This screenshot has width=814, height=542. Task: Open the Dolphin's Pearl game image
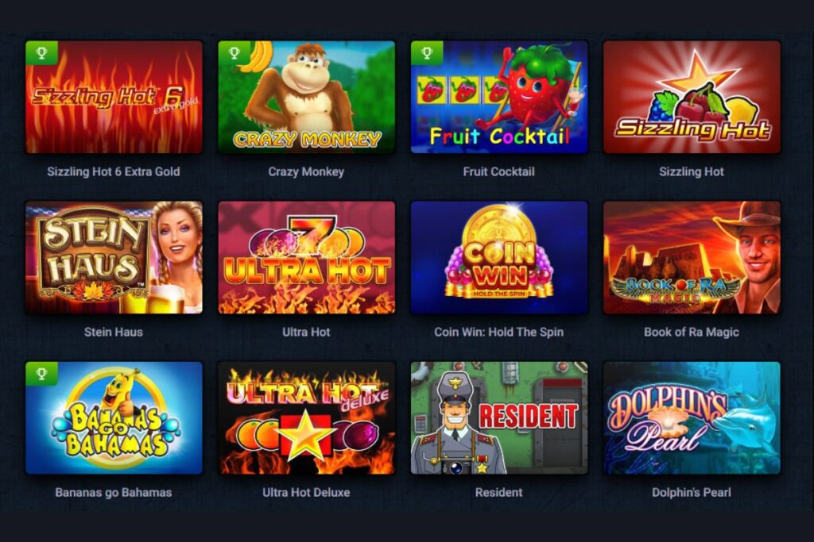tap(692, 418)
